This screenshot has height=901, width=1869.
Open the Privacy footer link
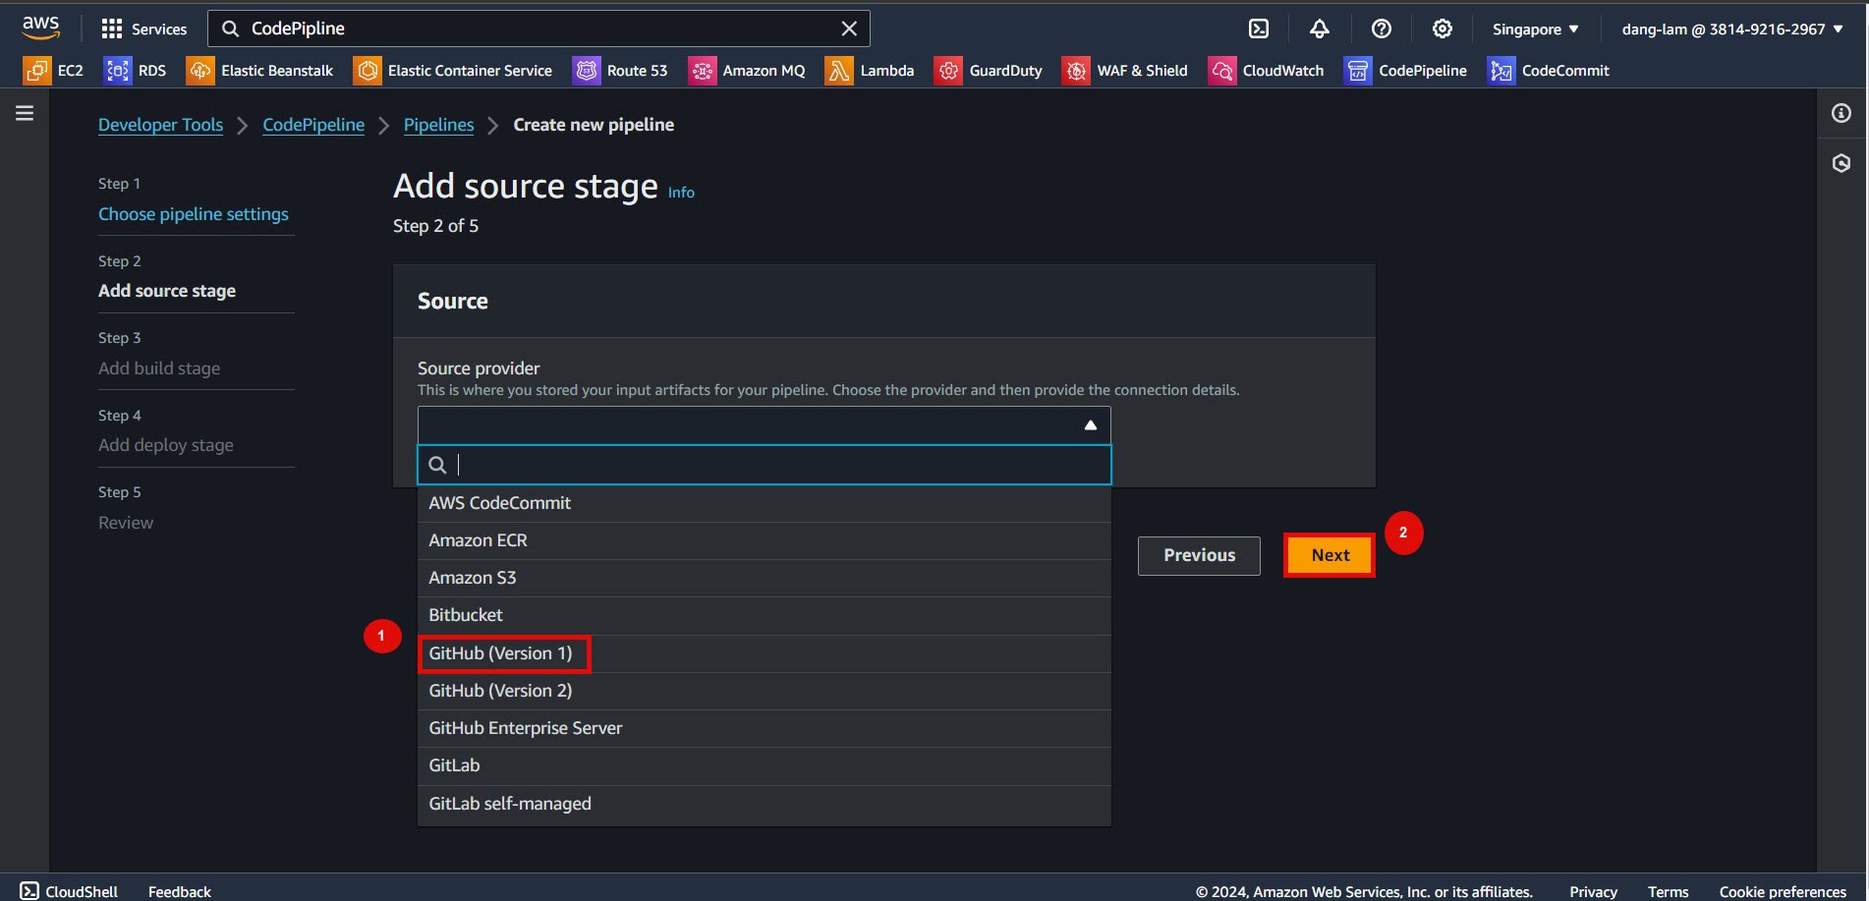[x=1593, y=891]
